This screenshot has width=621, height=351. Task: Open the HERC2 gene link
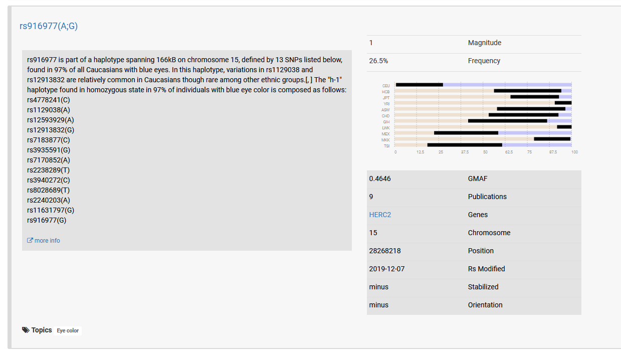380,215
